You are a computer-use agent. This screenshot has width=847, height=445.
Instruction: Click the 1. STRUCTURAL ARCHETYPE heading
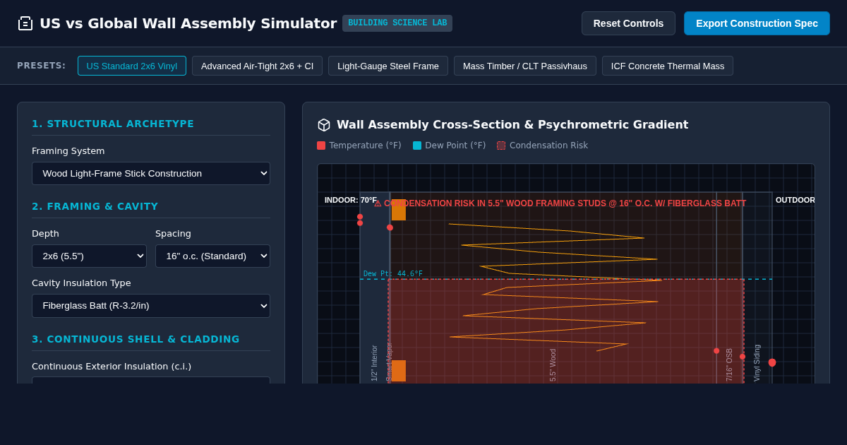(113, 124)
